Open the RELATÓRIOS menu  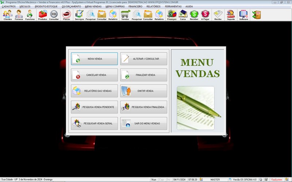coord(153,7)
